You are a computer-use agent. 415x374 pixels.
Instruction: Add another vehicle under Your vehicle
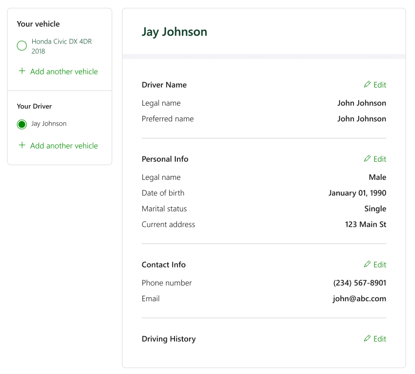click(64, 72)
